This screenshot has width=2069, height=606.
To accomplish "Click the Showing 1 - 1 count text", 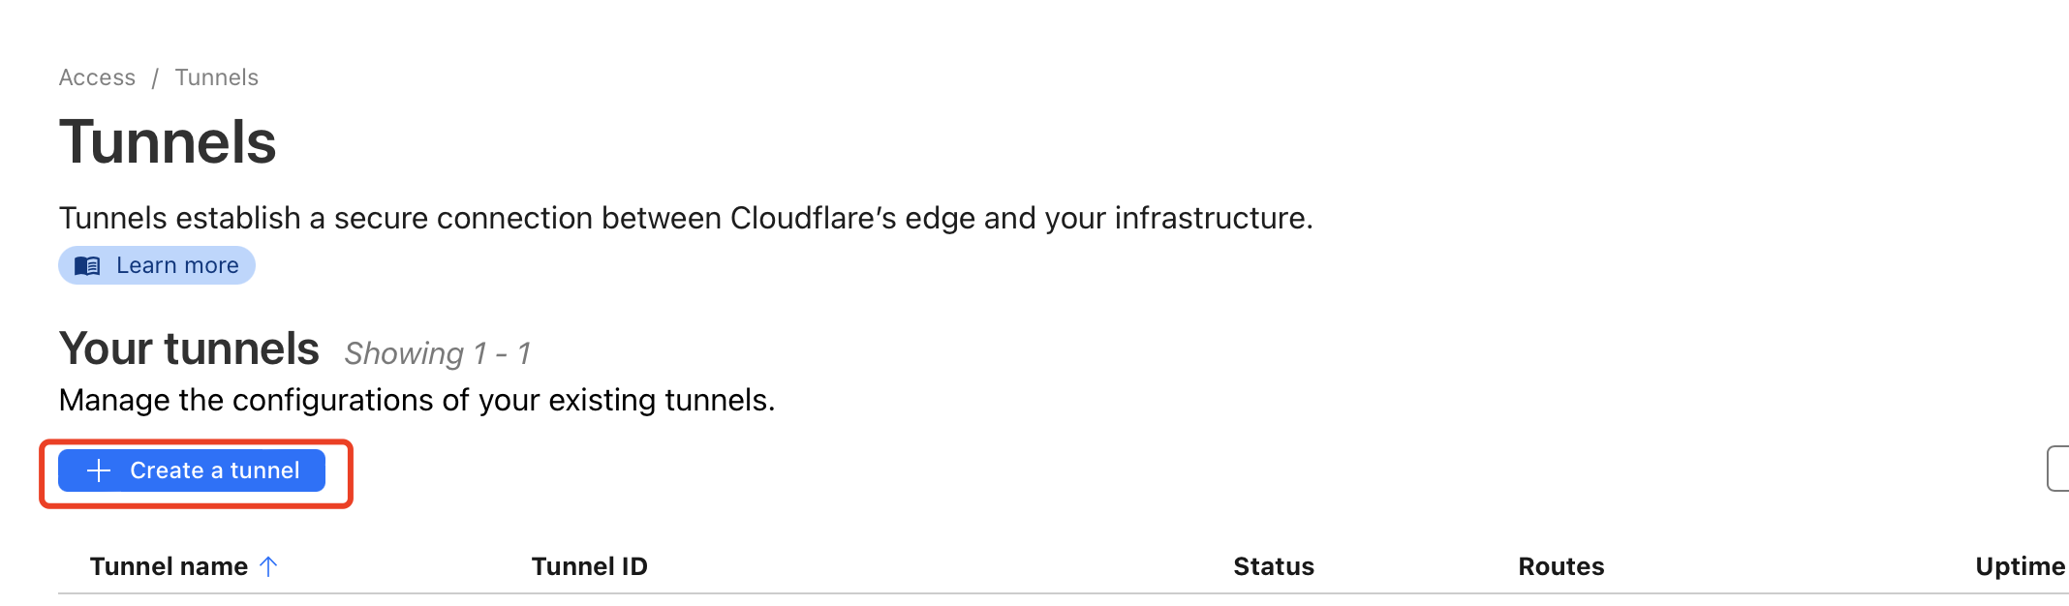I will 437,353.
